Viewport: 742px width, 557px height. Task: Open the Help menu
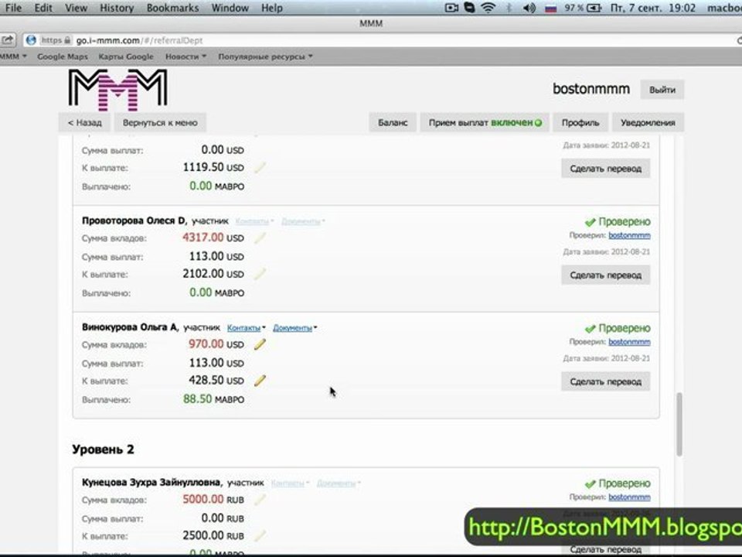click(x=271, y=8)
